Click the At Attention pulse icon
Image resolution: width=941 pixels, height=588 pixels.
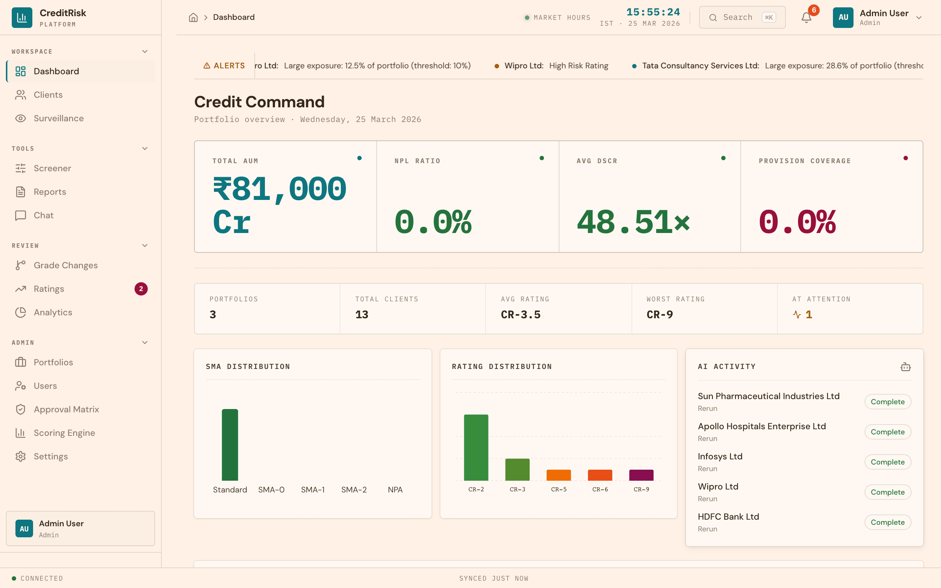click(x=797, y=315)
